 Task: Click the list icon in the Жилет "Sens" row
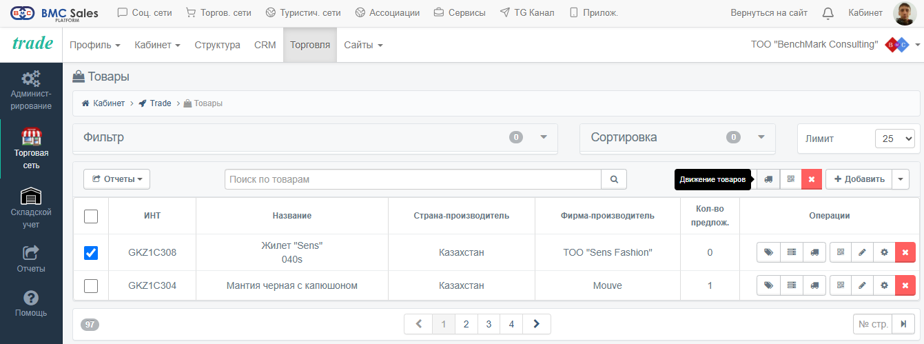pyautogui.click(x=791, y=252)
